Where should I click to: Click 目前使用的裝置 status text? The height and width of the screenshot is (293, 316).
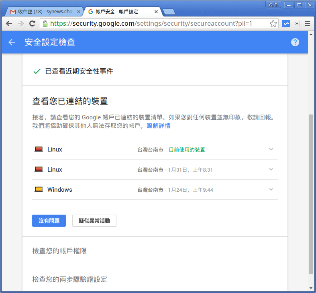pyautogui.click(x=187, y=150)
